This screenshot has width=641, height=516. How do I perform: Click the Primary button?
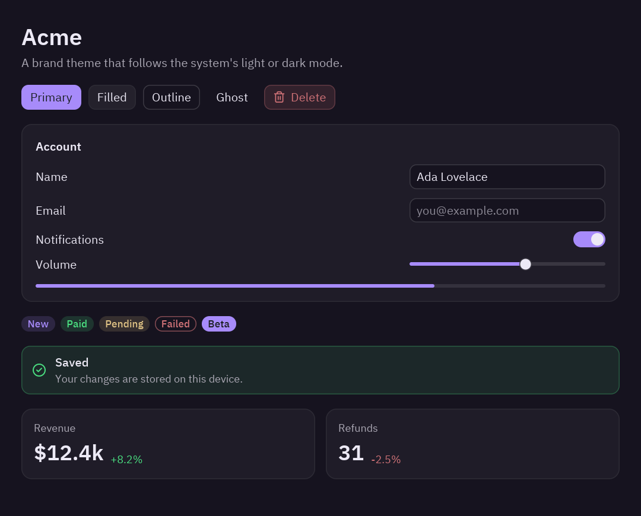[51, 97]
